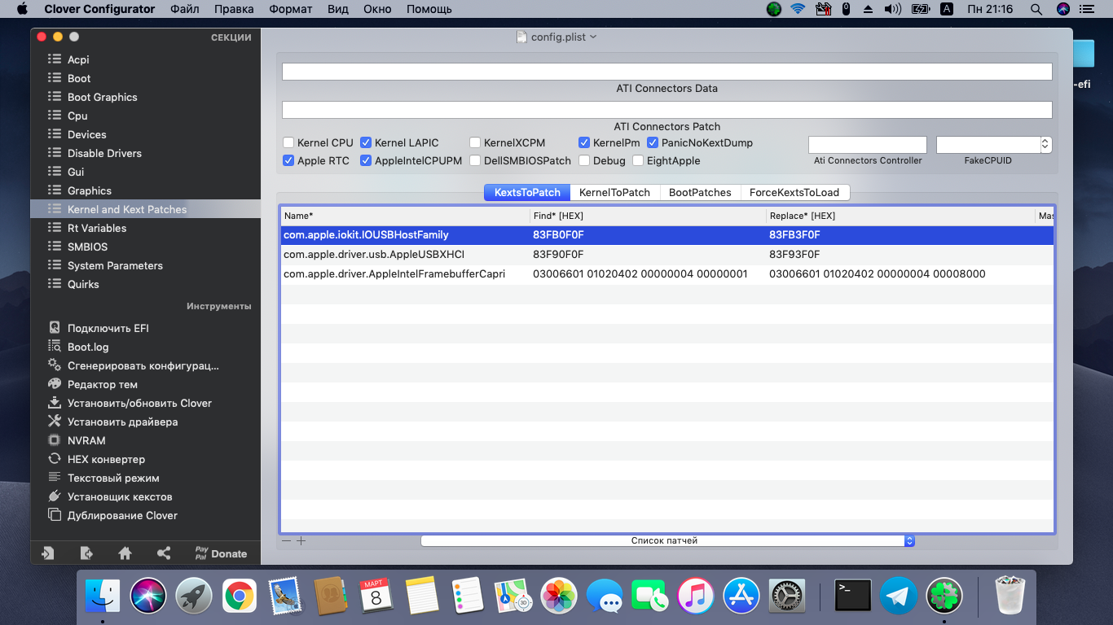
Task: Select Установить/обновить Clover tool
Action: [x=139, y=403]
